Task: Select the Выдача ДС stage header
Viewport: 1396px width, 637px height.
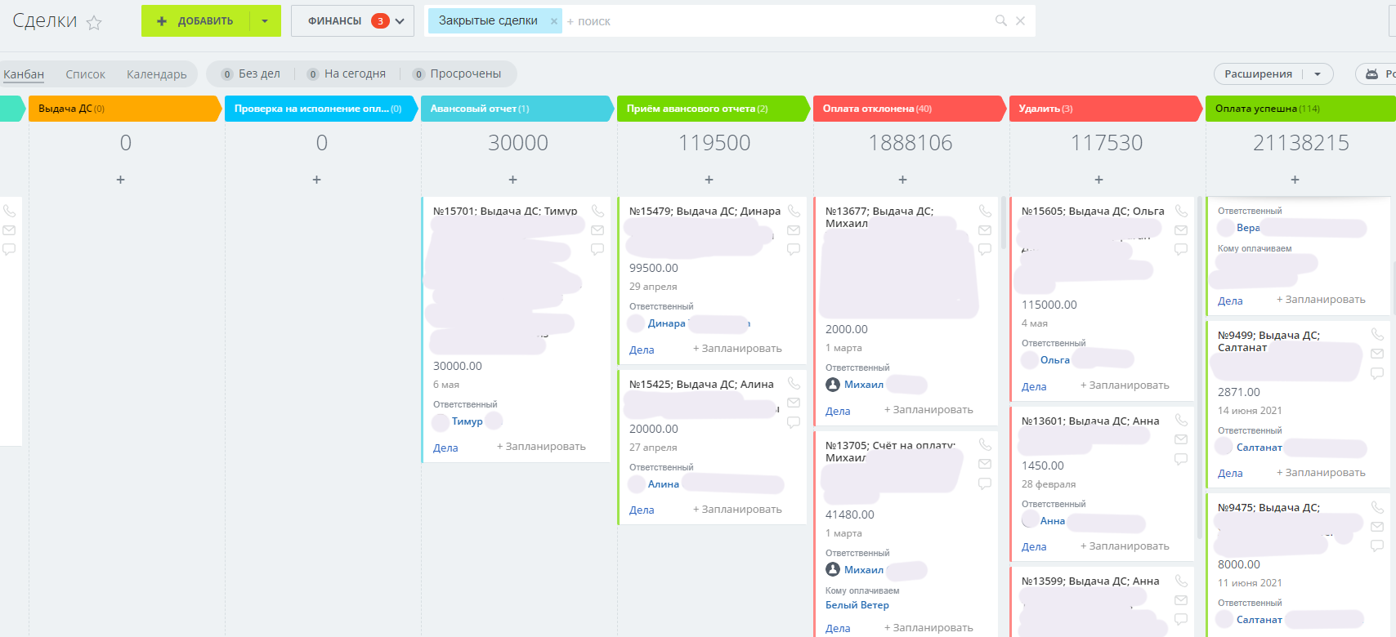Action: point(125,109)
